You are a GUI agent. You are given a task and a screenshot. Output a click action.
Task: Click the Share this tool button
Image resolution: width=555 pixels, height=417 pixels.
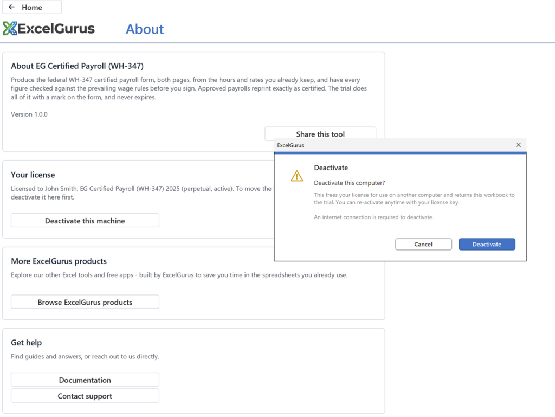pyautogui.click(x=320, y=134)
